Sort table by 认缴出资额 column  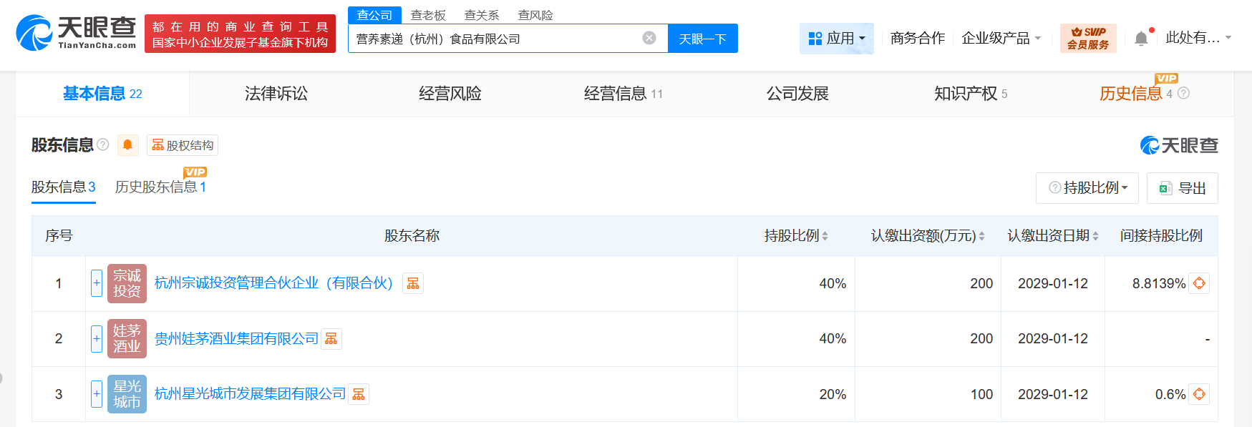tap(981, 236)
